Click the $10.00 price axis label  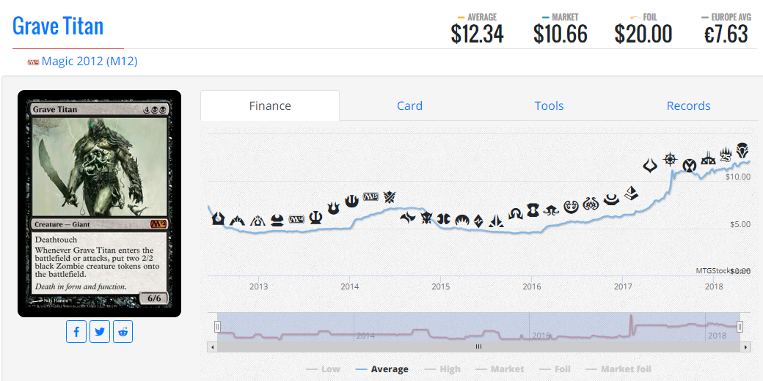[x=737, y=177]
